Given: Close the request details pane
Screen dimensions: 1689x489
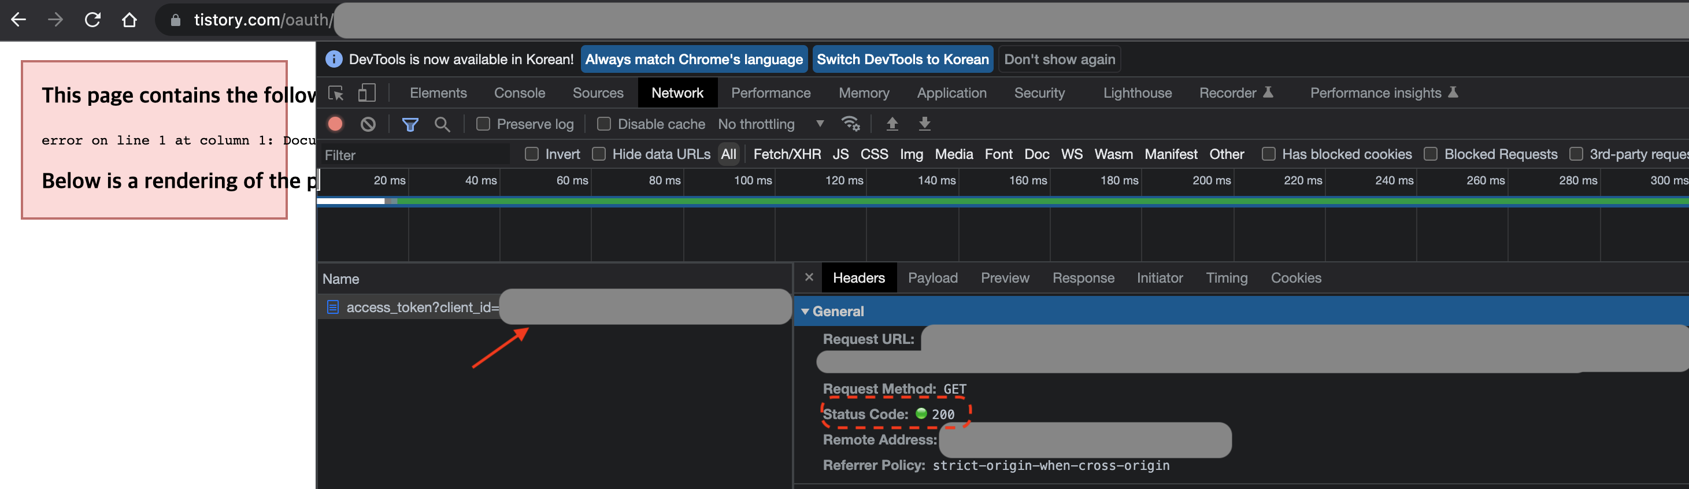Looking at the screenshot, I should (809, 277).
